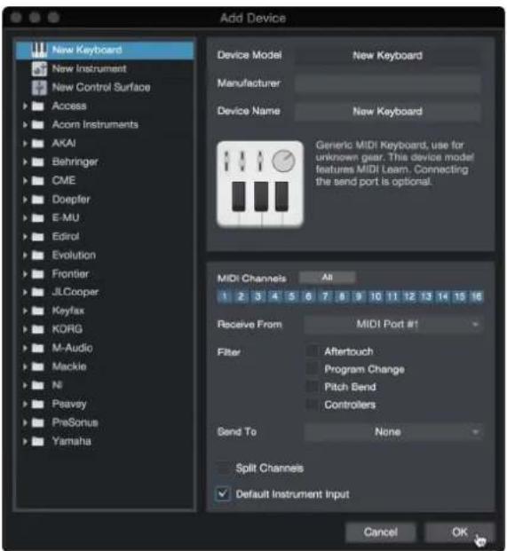
Task: Select the PreSonus row label
Action: [75, 422]
